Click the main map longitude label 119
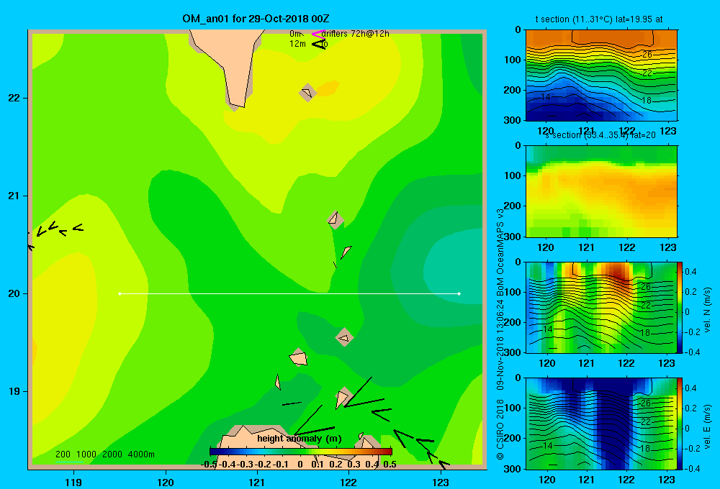This screenshot has width=720, height=489. (73, 482)
